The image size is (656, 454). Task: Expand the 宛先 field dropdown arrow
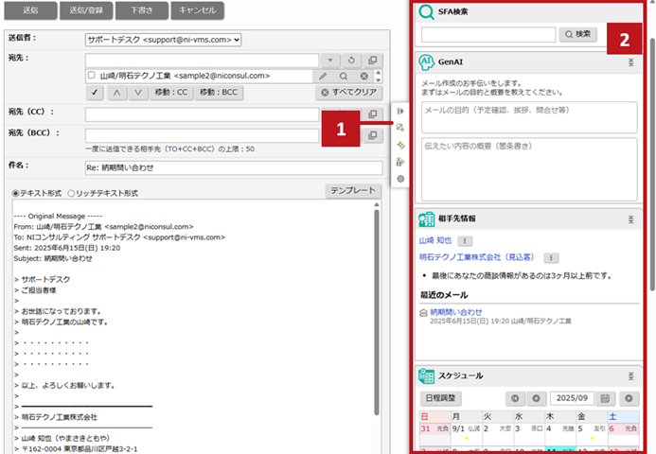tap(329, 59)
